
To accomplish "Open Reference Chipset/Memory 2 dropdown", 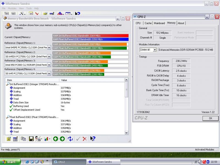I will point(49,56).
